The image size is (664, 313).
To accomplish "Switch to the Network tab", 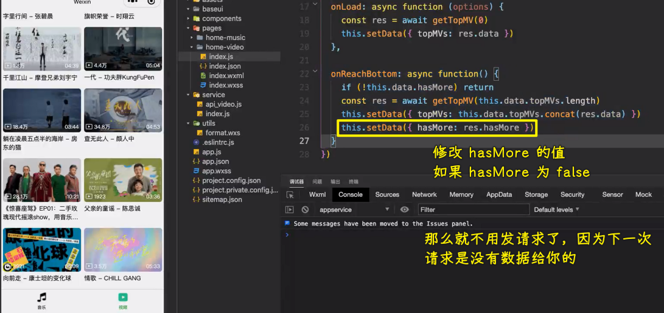I will (x=424, y=194).
